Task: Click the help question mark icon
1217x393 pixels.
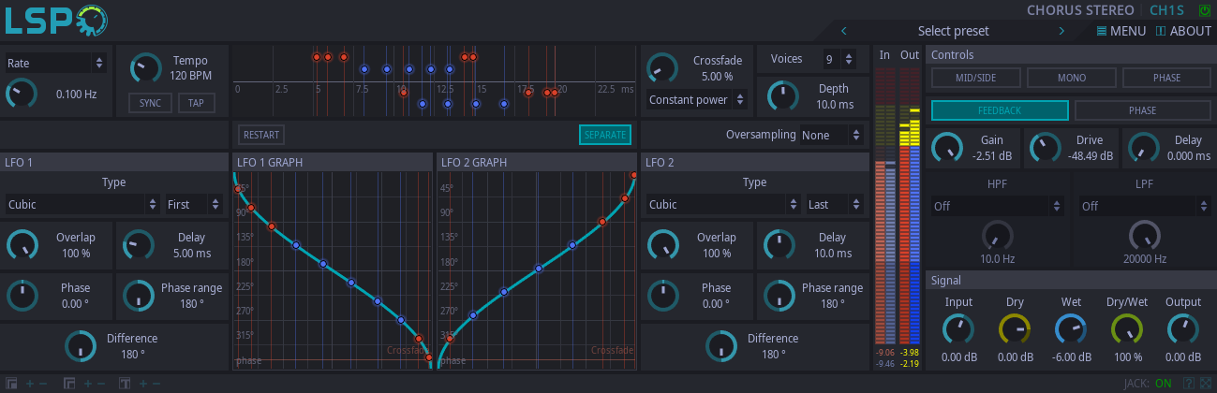Action: (1188, 383)
